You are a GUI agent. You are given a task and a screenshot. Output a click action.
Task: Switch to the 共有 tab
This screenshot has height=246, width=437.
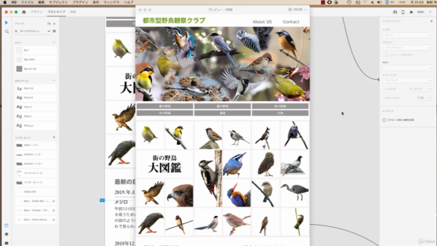pos(73,12)
